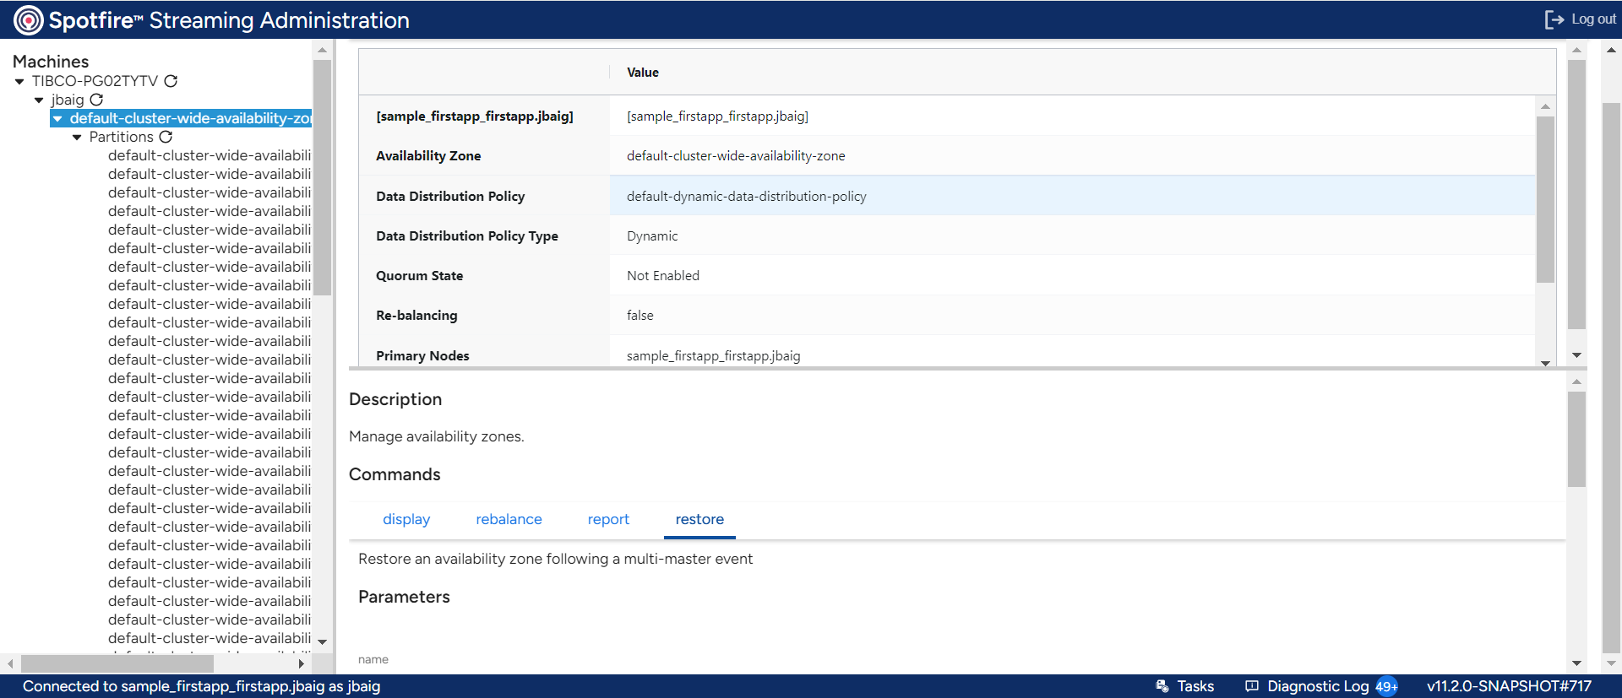Open the Tasks icon in status bar

tap(1162, 686)
